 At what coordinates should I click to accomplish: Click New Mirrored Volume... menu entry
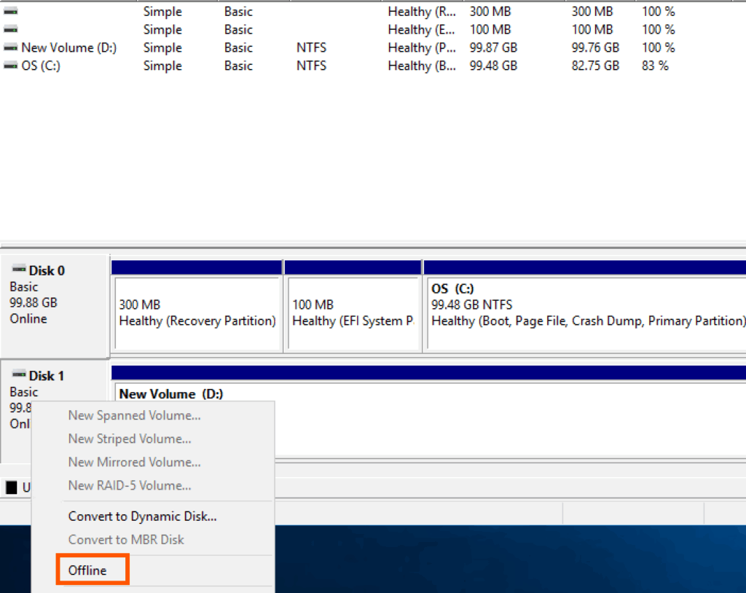tap(135, 462)
